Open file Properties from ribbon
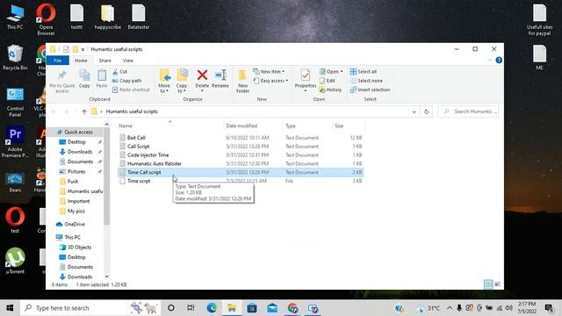 (x=306, y=80)
